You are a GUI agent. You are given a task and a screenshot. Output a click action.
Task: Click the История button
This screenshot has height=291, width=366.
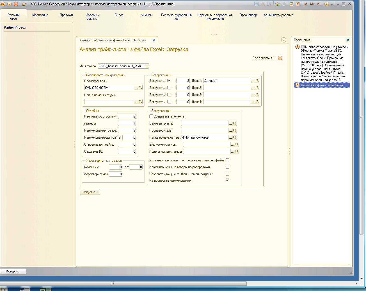[13, 271]
